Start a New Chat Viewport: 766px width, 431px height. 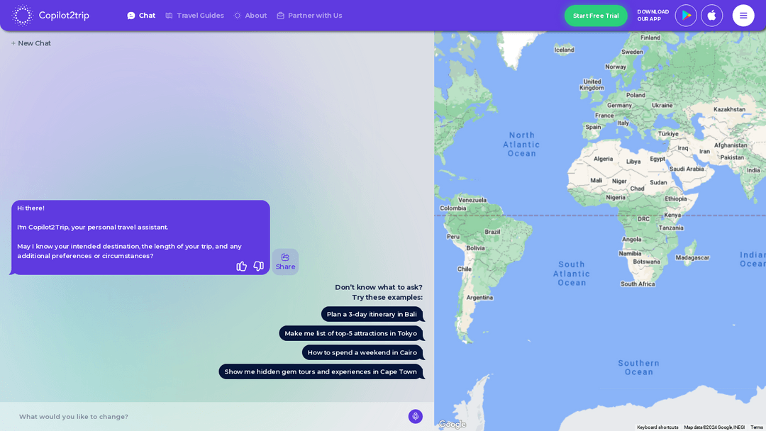30,43
